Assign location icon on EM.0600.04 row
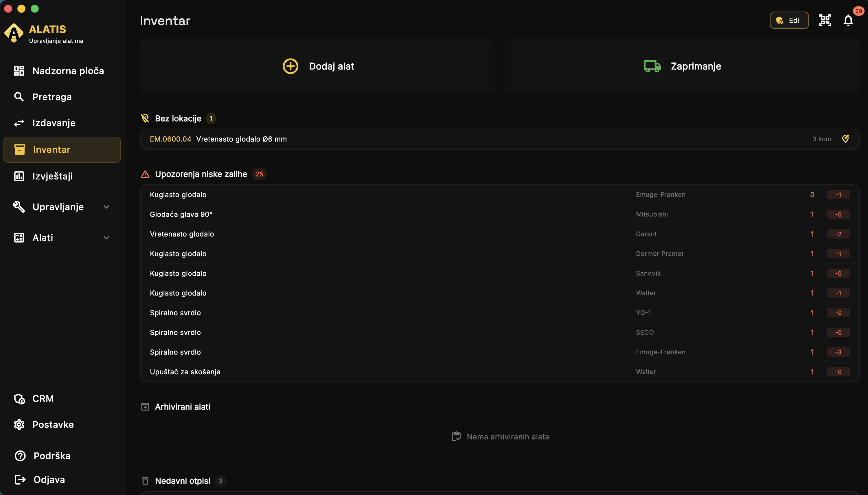 [x=846, y=139]
